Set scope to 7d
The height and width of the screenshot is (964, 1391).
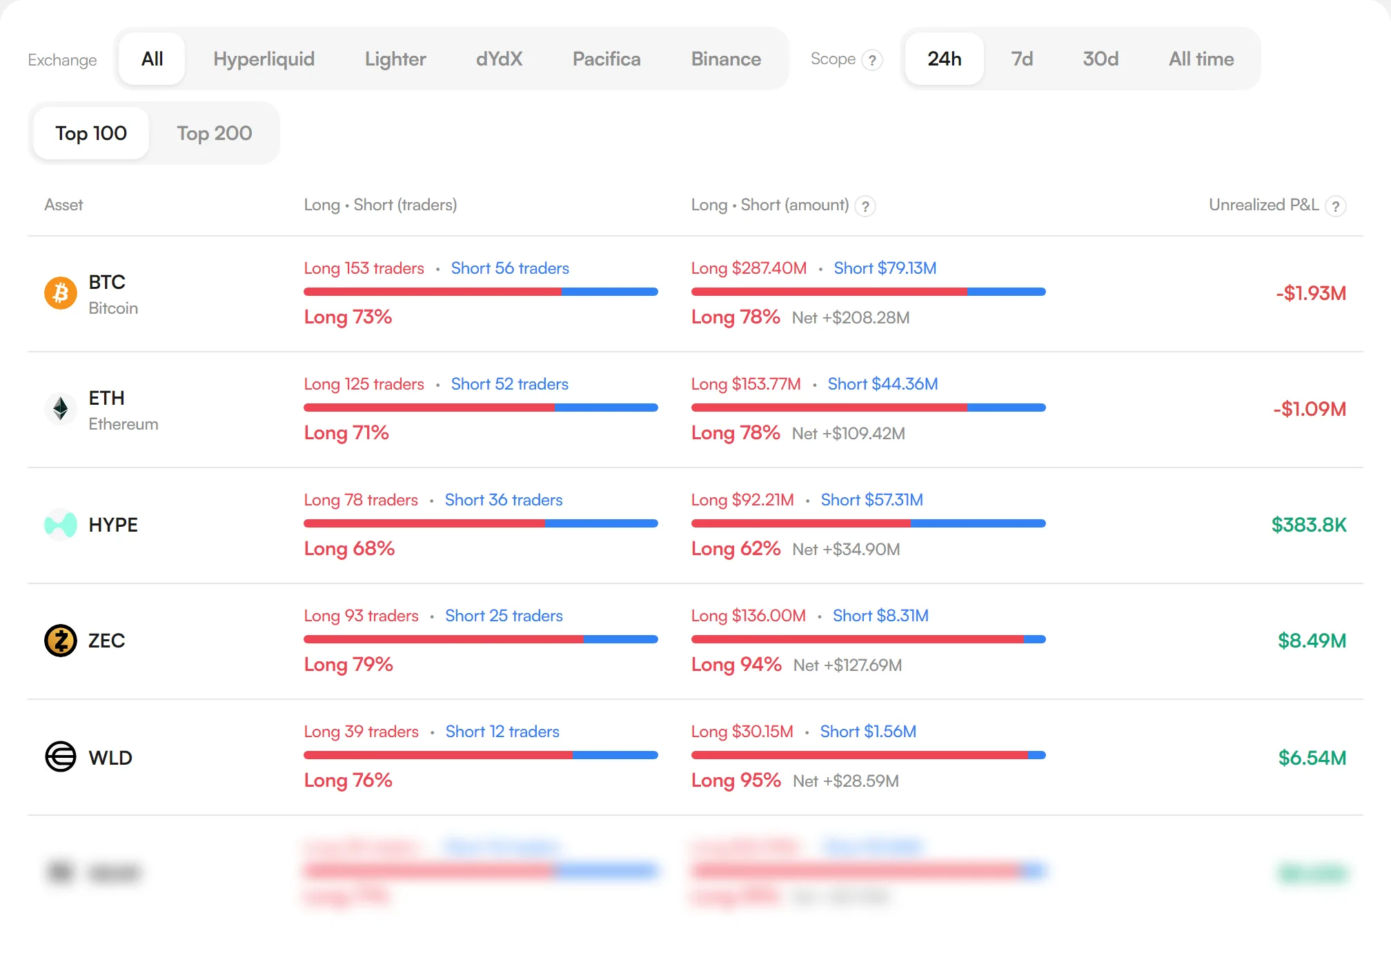1022,59
